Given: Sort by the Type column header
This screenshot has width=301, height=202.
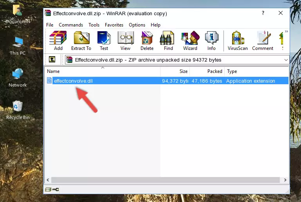Looking at the screenshot, I should (x=256, y=71).
